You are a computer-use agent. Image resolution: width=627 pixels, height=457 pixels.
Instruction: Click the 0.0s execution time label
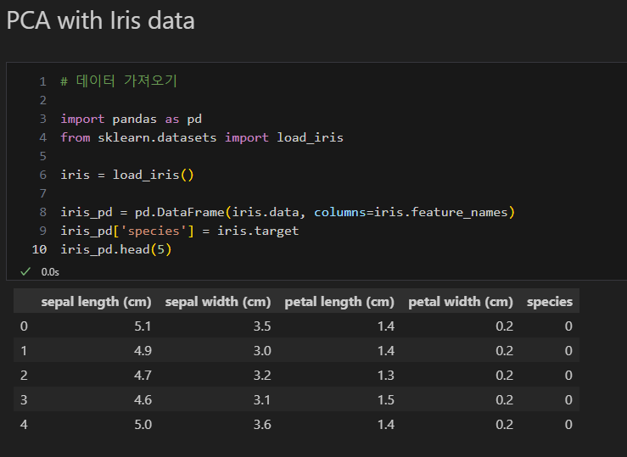pos(50,272)
